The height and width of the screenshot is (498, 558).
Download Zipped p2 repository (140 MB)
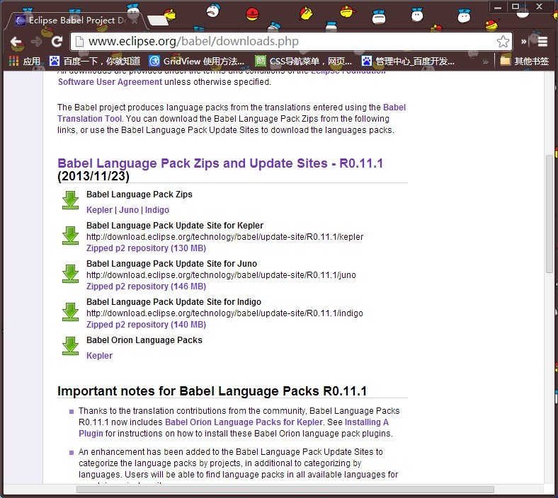(x=147, y=325)
